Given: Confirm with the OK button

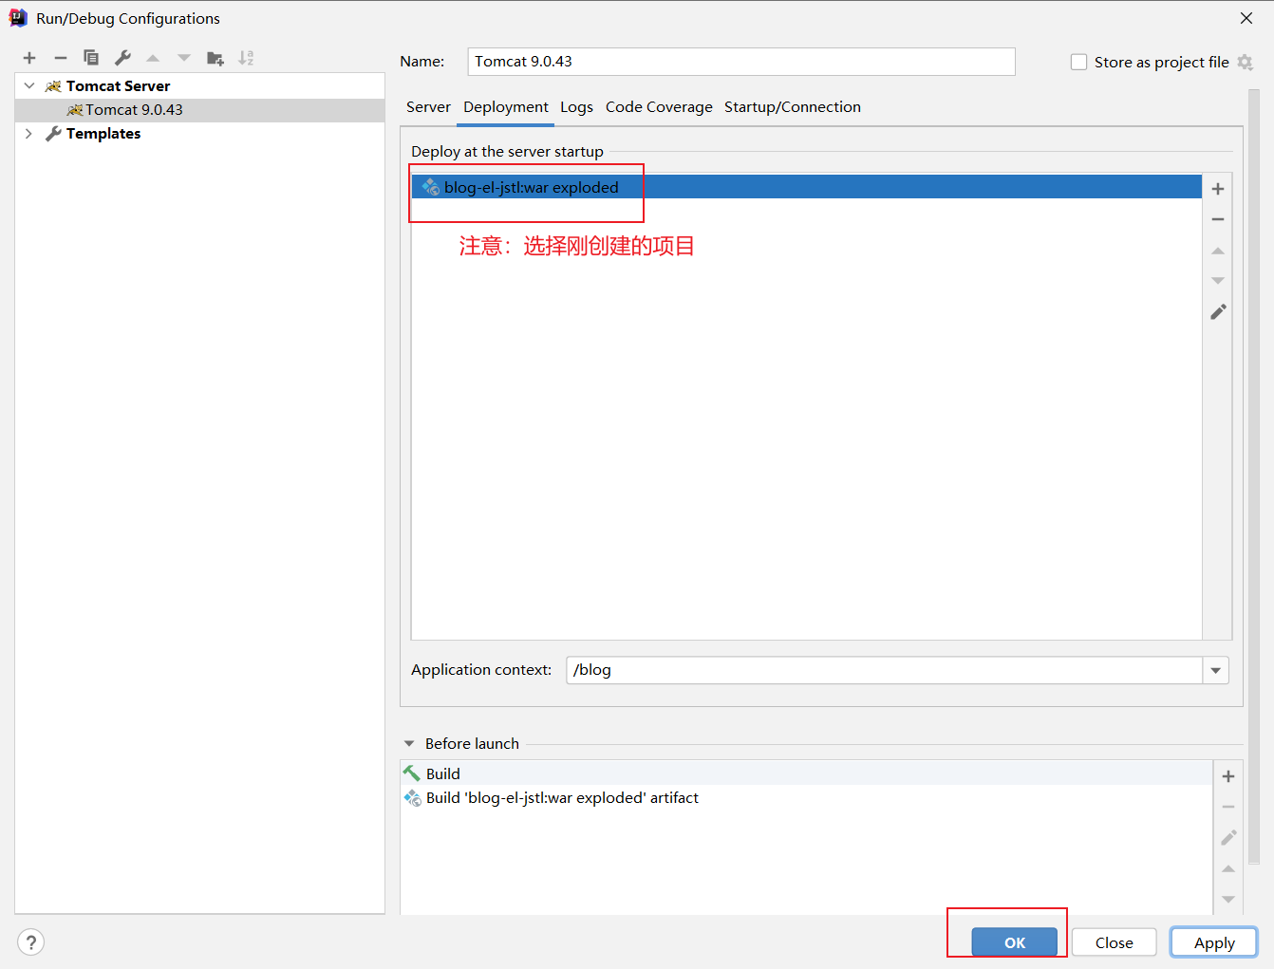Looking at the screenshot, I should pyautogui.click(x=1014, y=942).
